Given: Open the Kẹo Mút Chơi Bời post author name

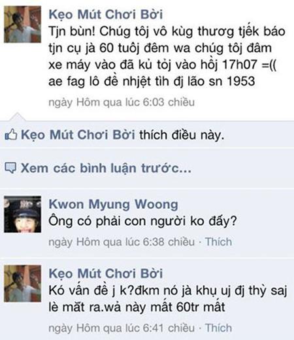Looking at the screenshot, I should pyautogui.click(x=106, y=14).
